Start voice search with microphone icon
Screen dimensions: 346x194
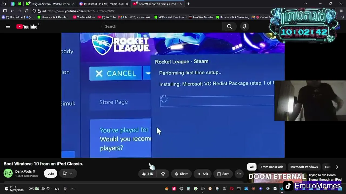(x=245, y=26)
